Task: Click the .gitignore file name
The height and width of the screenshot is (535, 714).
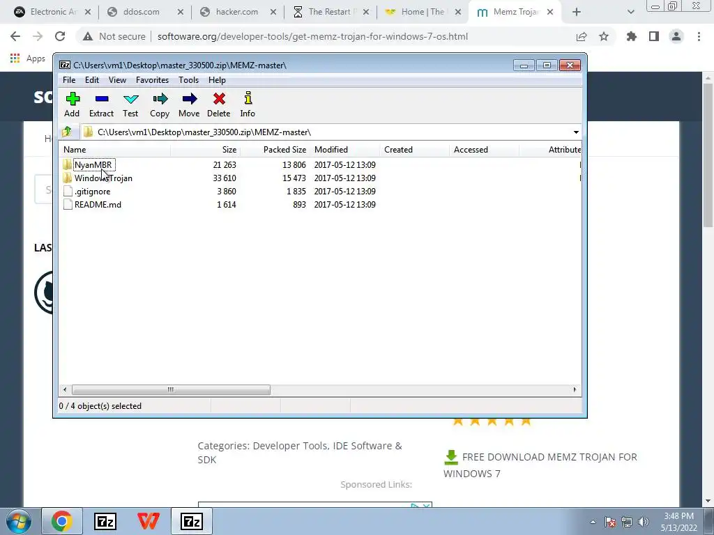Action: point(93,192)
